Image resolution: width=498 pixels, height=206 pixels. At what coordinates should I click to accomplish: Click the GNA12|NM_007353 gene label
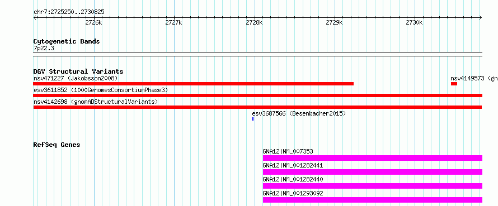pos(288,151)
